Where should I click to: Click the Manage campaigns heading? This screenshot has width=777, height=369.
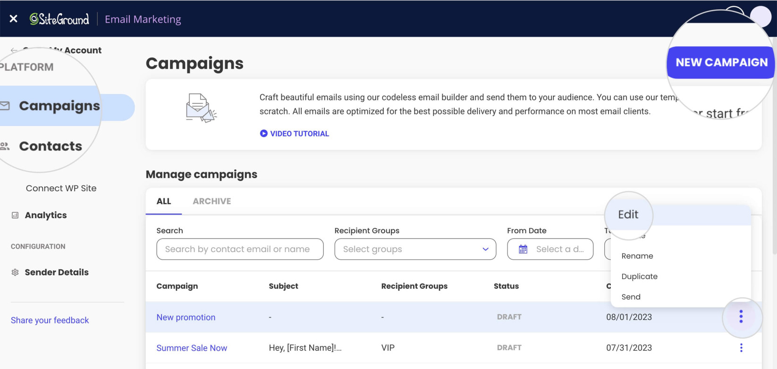coord(202,174)
